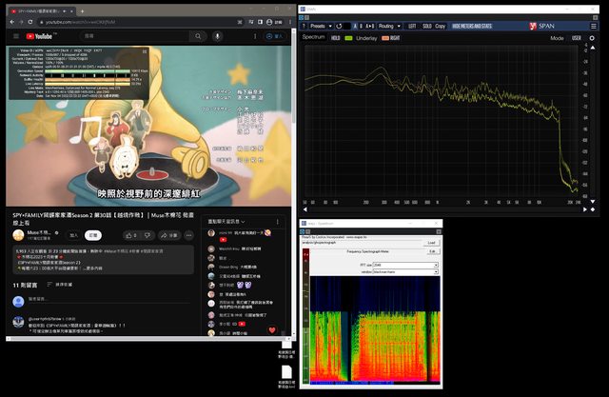
Task: Click the white Subscribe button
Action: (x=93, y=235)
